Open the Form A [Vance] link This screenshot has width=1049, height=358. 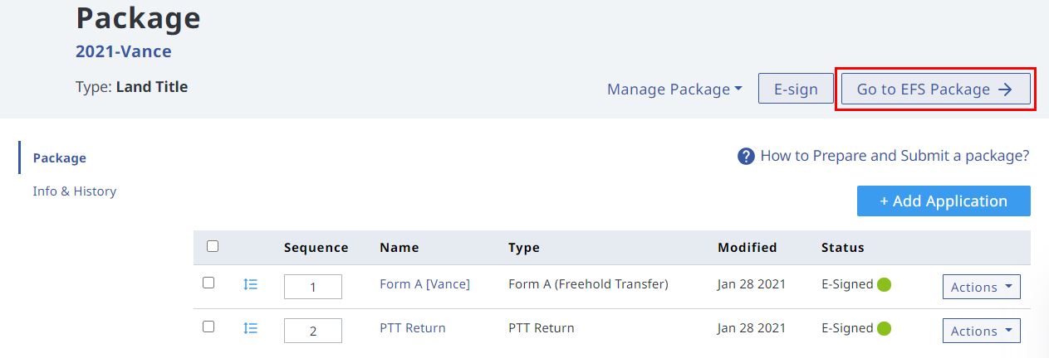coord(424,284)
